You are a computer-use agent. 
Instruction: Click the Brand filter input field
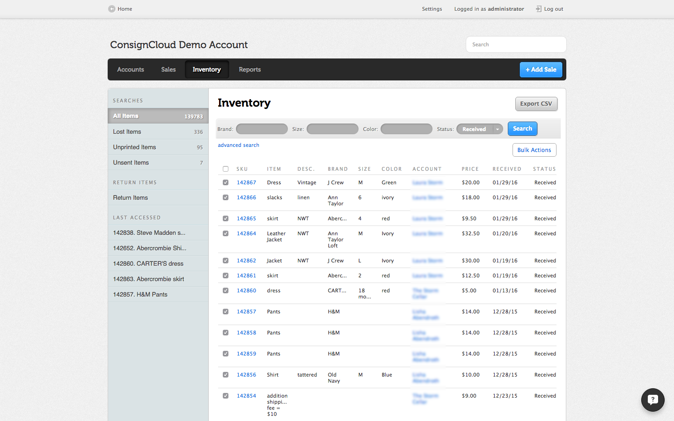262,129
